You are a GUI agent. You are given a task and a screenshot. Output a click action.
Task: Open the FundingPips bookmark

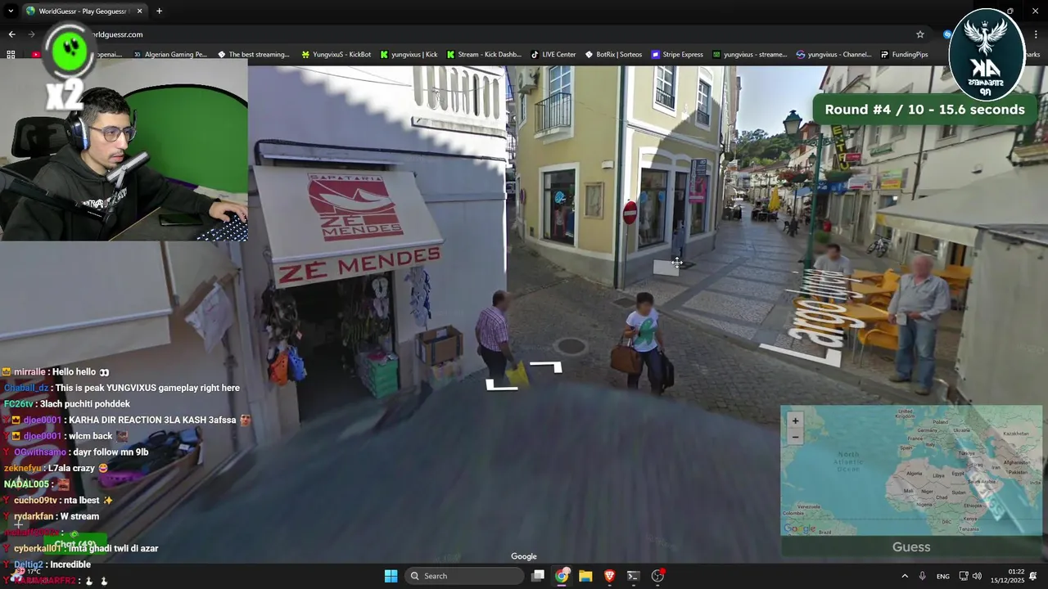[905, 54]
